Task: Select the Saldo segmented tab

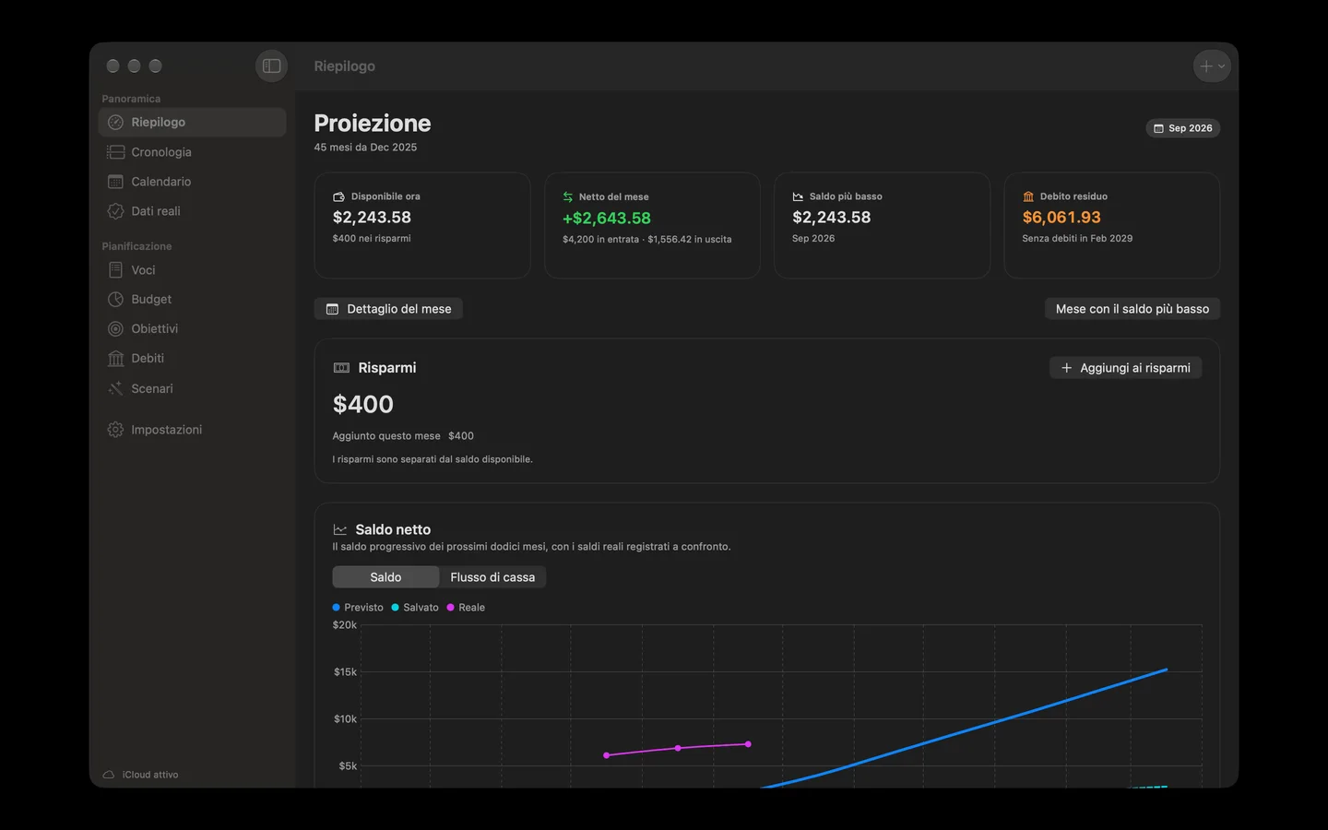Action: coord(385,577)
